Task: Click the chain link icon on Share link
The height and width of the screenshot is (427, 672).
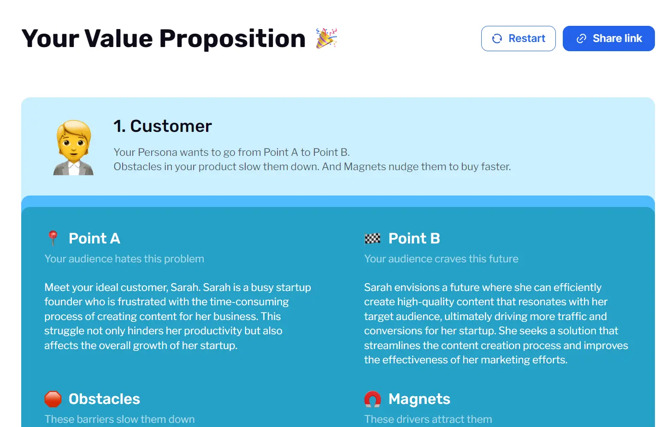Action: point(581,38)
